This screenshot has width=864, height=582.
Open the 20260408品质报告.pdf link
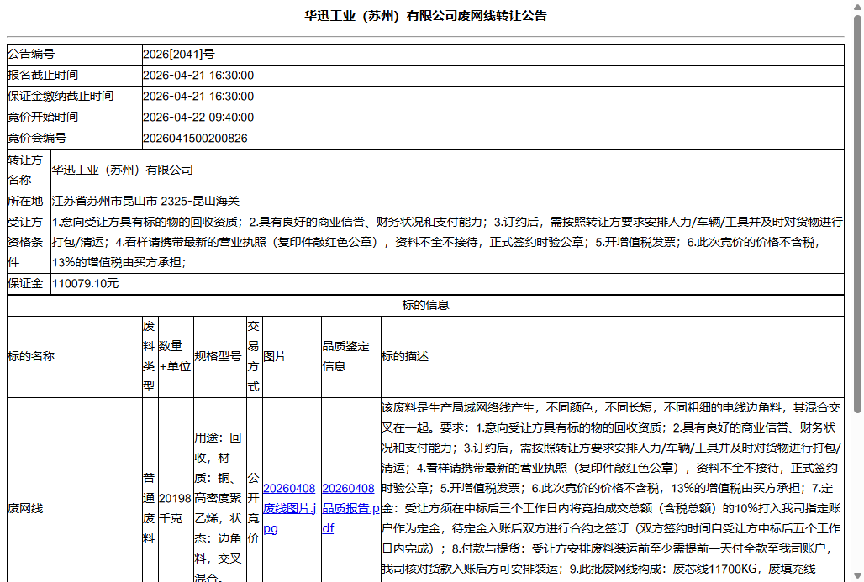(351, 508)
